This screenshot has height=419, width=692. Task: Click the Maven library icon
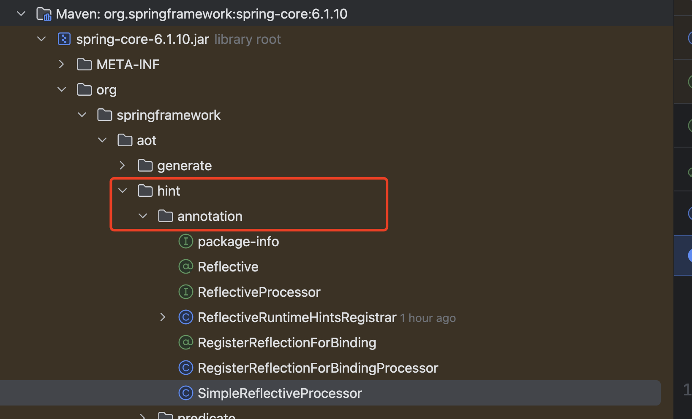(x=44, y=14)
